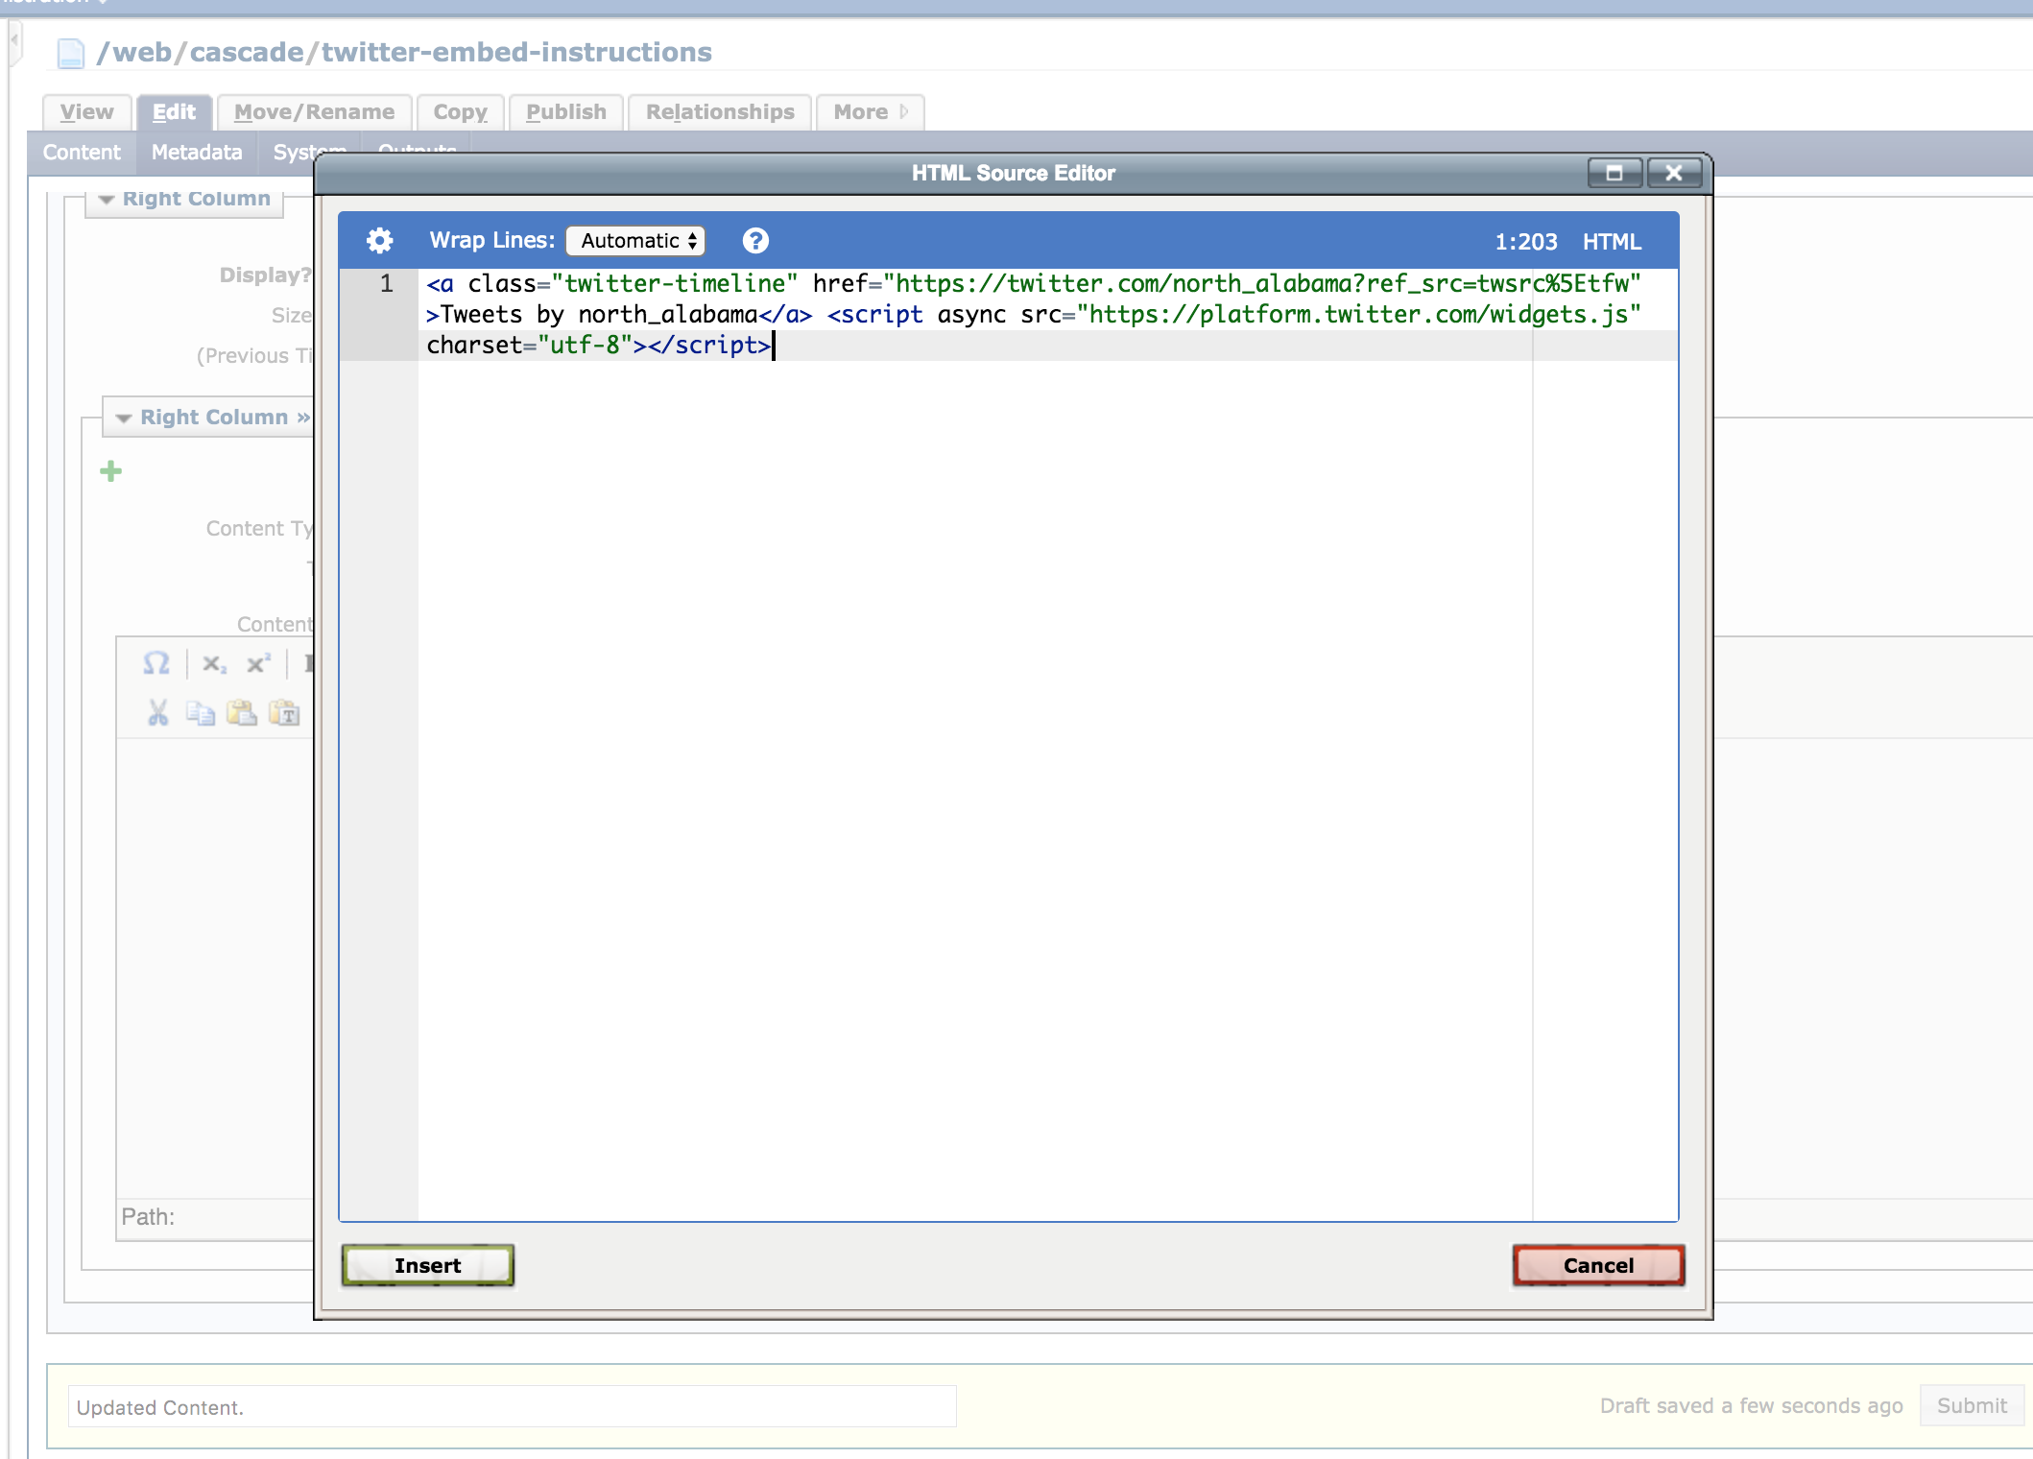
Task: Apply superscript formatting
Action: pyautogui.click(x=257, y=663)
